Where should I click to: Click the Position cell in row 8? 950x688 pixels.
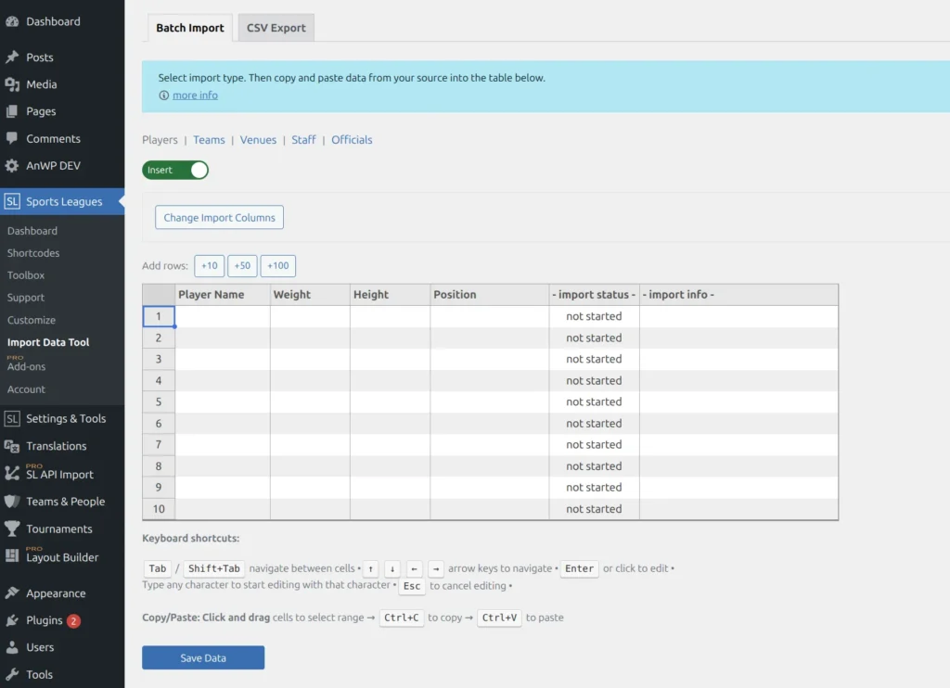(490, 466)
